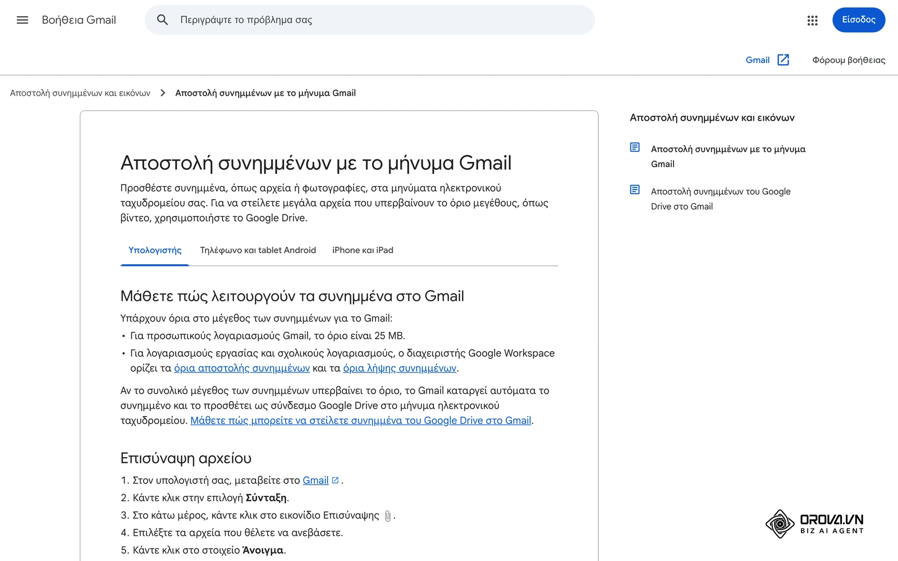The height and width of the screenshot is (561, 898).
Task: Switch to 'iPhone και iPad' tab
Action: [363, 250]
